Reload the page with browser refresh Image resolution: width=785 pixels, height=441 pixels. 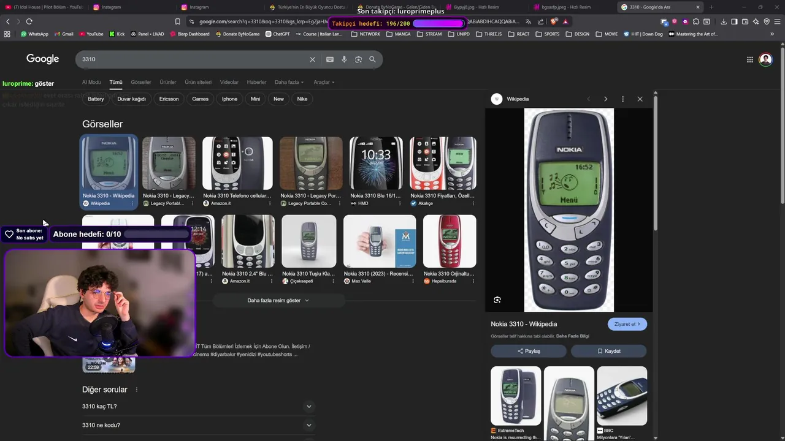point(29,21)
